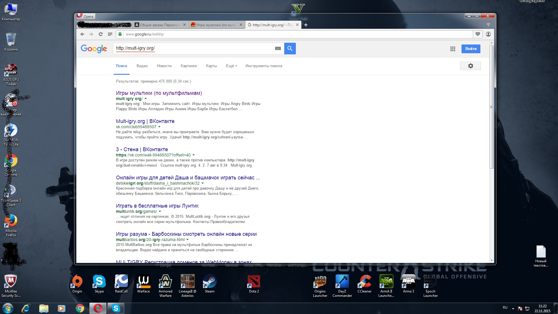558x314 pixels.
Task: Expand arrow next to multbarbos.org result URL
Action: pos(187,240)
